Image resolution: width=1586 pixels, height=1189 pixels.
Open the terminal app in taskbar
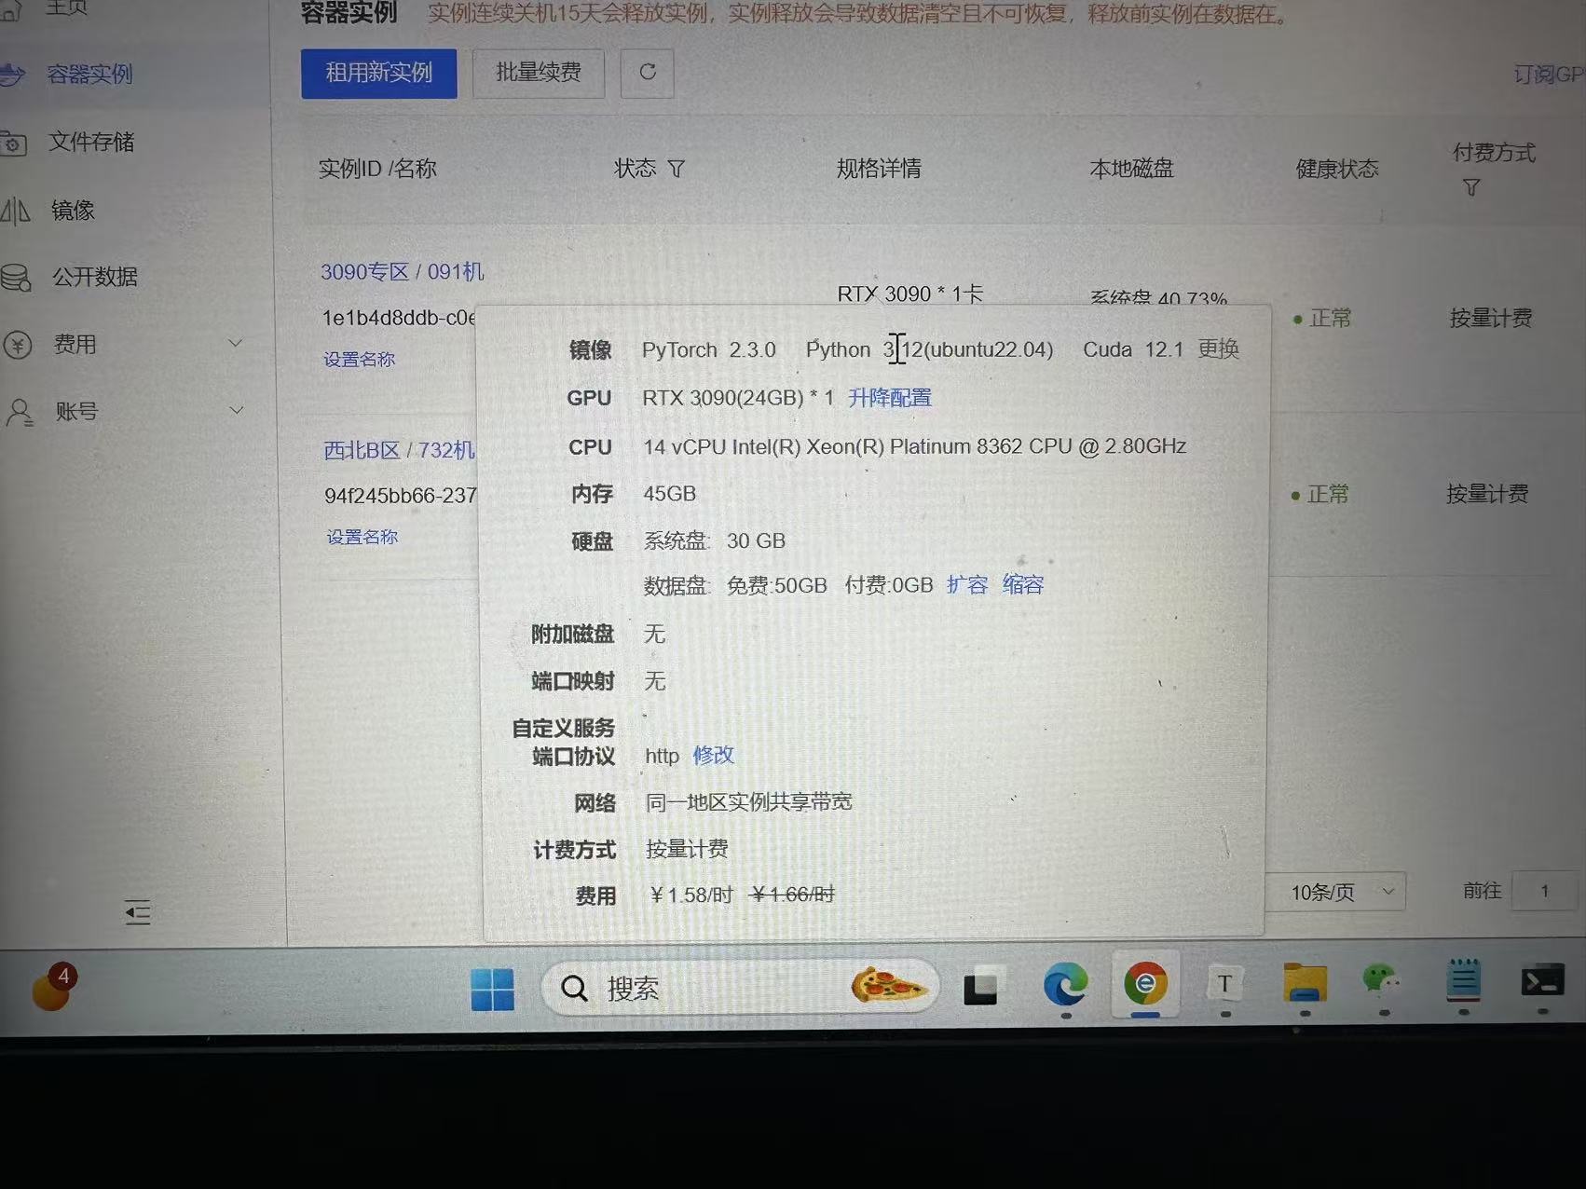click(1542, 982)
